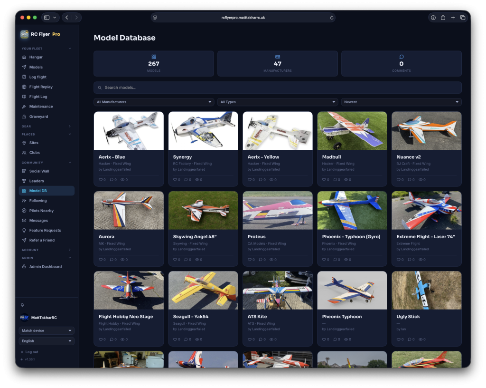This screenshot has width=486, height=388.
Task: Click the Safari share icon
Action: 443,18
